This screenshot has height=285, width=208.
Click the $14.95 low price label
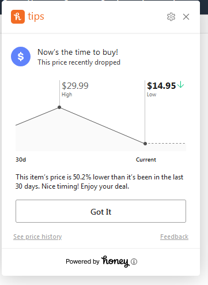pos(161,86)
